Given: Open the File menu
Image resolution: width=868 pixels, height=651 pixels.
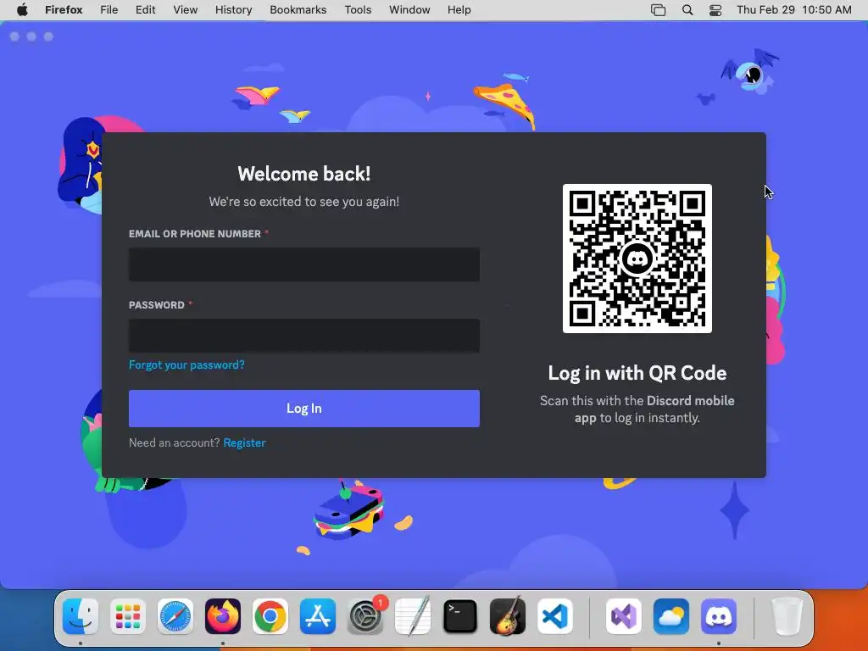Looking at the screenshot, I should click(x=109, y=10).
